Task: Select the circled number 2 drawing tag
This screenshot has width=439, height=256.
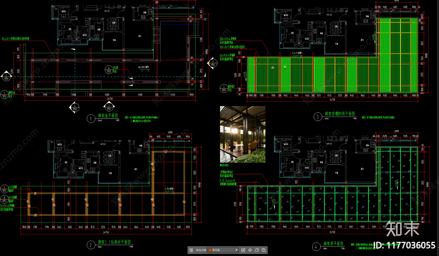Action: point(91,245)
